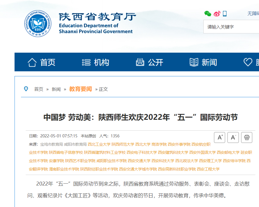Open the 机构 navigation menu item

[x=95, y=62]
